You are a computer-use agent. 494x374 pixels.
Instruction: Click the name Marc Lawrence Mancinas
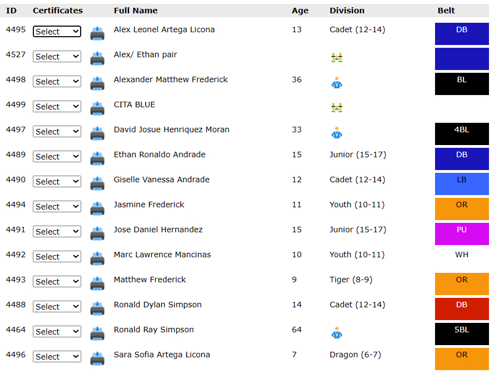162,255
